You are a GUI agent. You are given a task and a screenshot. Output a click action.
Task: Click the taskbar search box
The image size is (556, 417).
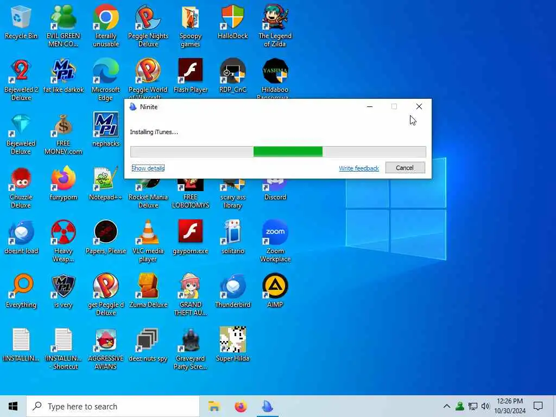point(113,406)
